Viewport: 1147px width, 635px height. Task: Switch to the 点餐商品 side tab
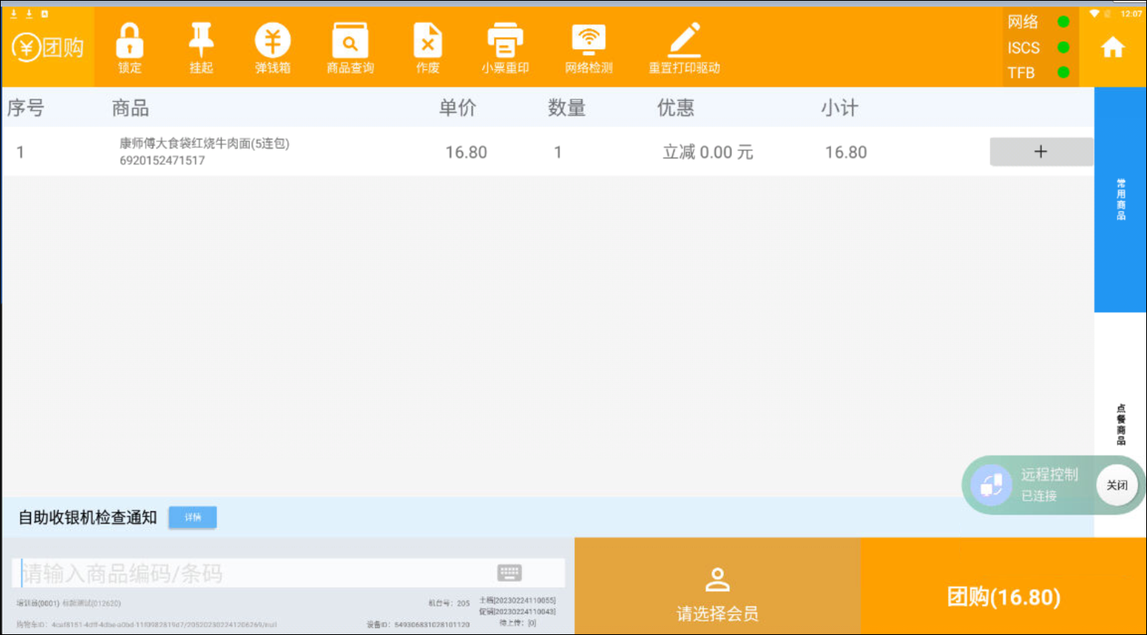coord(1121,424)
